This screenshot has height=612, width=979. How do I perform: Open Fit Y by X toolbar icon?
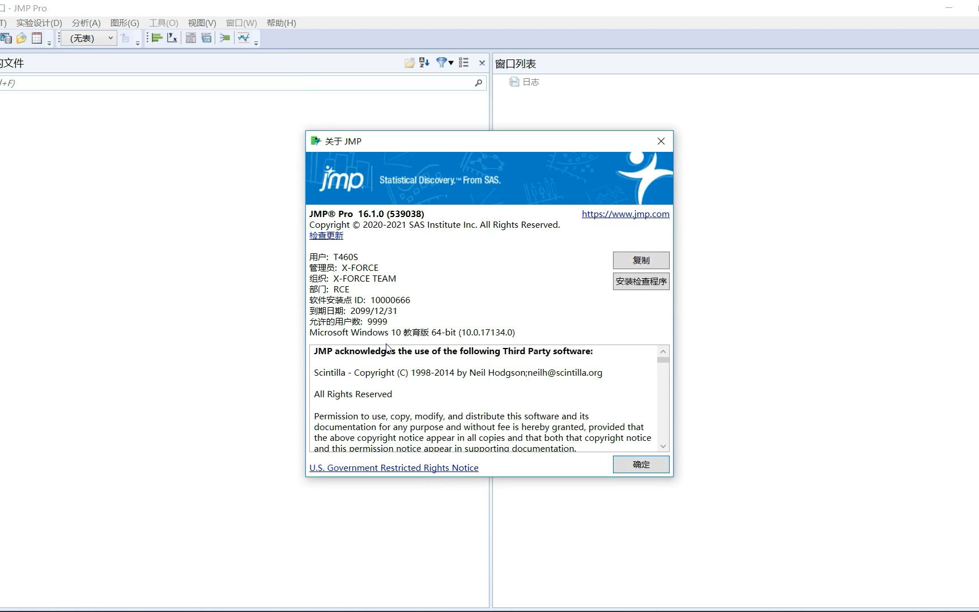[172, 38]
